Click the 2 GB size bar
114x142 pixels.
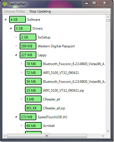(x=28, y=37)
